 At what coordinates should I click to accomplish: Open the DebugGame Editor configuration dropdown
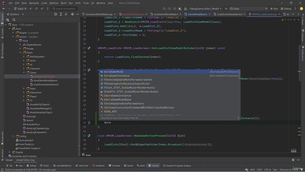205,9
